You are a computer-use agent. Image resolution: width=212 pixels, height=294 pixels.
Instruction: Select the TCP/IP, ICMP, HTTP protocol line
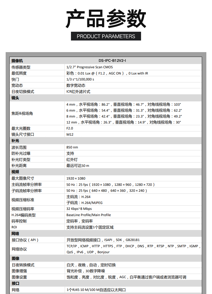click(x=134, y=246)
